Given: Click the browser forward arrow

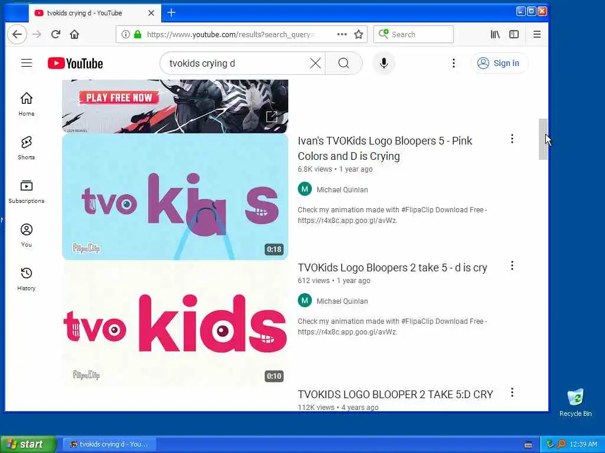Looking at the screenshot, I should point(37,34).
